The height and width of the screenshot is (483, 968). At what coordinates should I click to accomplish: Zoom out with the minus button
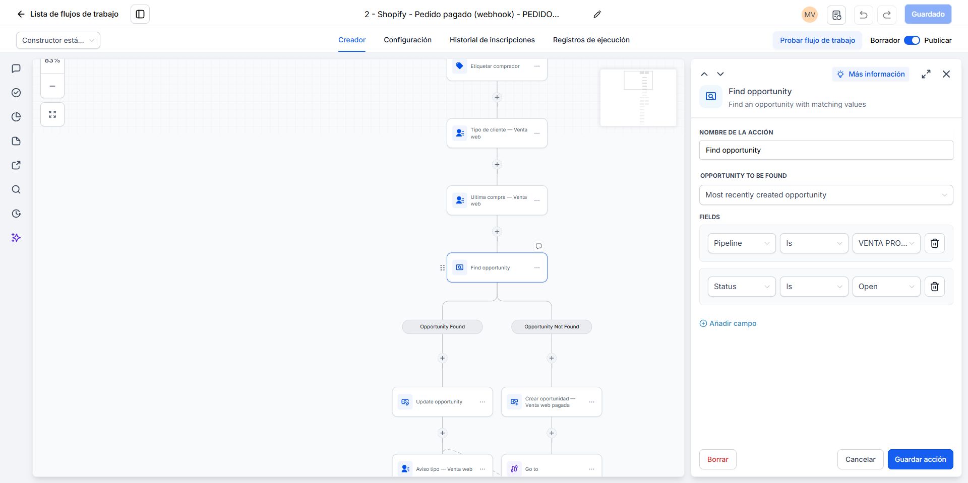[x=52, y=86]
